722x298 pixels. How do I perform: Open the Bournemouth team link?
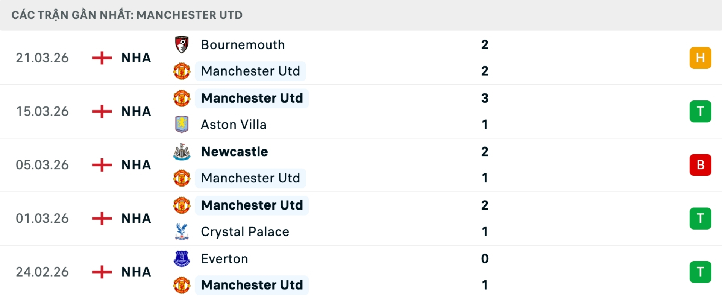243,45
